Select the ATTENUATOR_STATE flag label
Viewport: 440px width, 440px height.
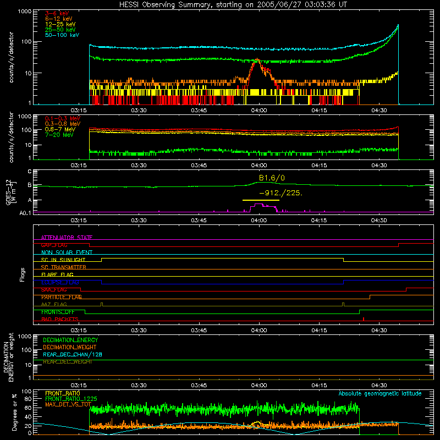pyautogui.click(x=67, y=238)
